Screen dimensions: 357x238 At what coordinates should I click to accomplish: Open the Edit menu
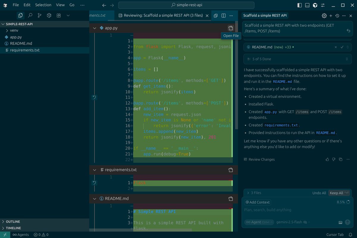[x=27, y=5]
